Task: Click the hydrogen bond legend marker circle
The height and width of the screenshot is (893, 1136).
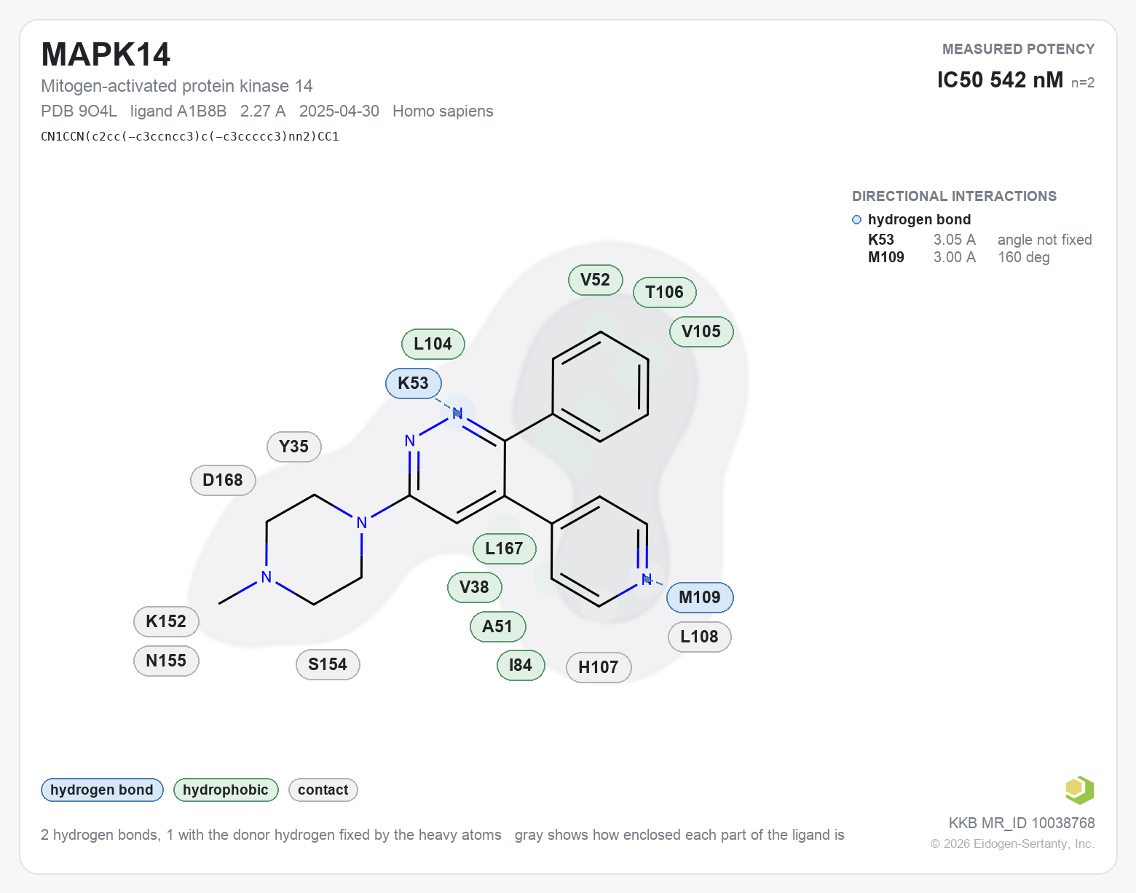Action: pyautogui.click(x=856, y=220)
